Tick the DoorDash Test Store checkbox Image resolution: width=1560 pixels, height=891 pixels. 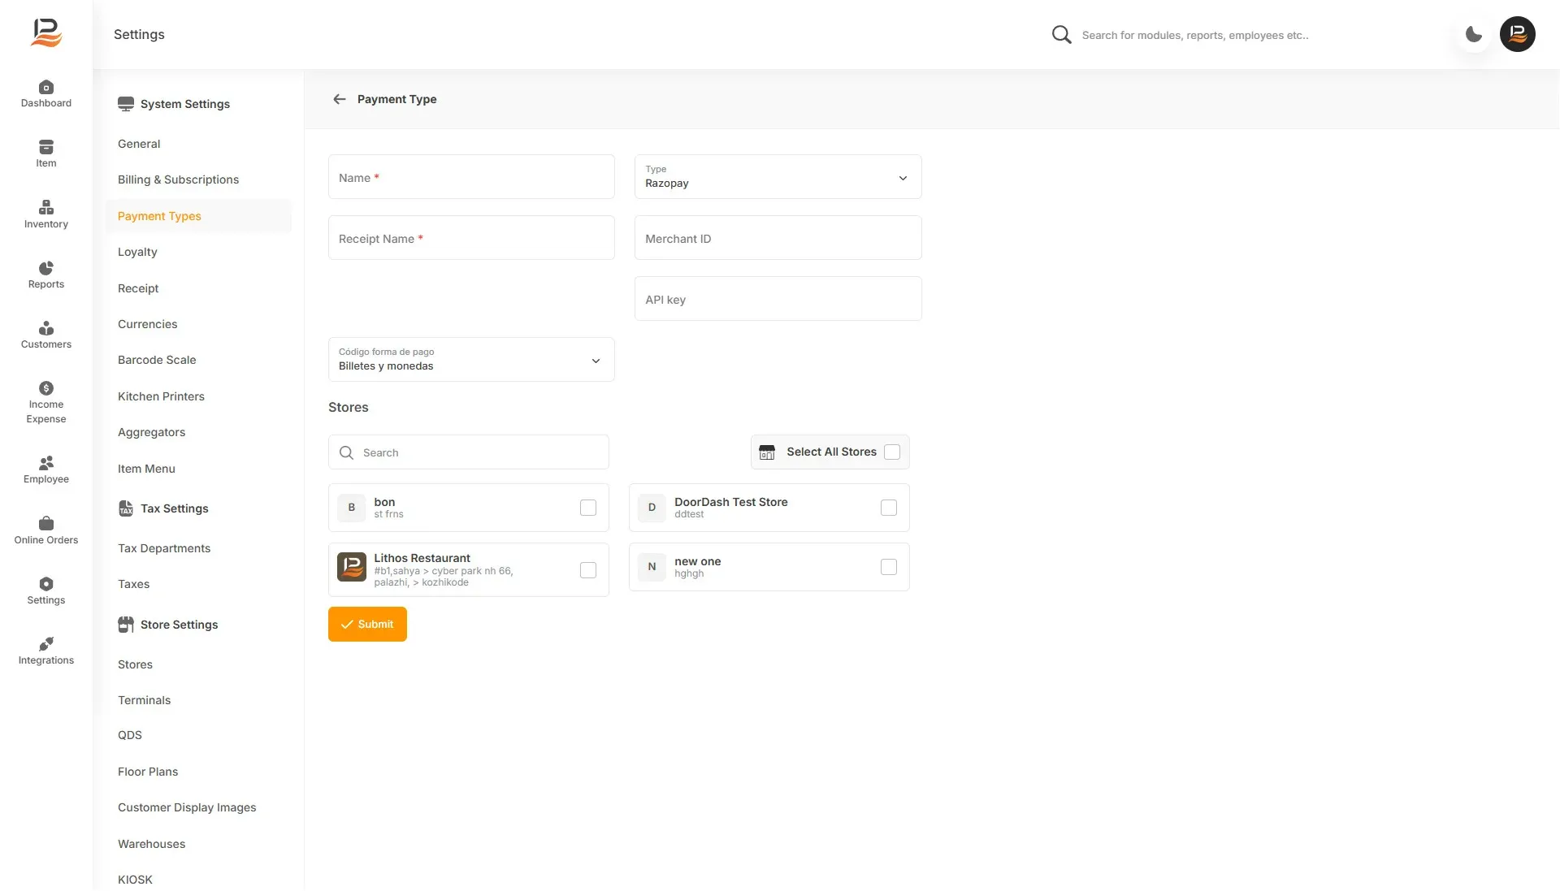pos(889,508)
